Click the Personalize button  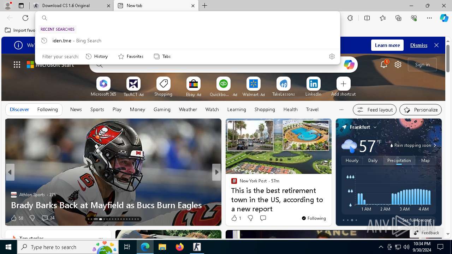click(x=421, y=110)
